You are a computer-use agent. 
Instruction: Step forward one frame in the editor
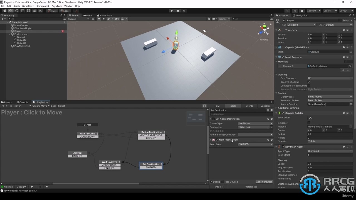pos(184,11)
